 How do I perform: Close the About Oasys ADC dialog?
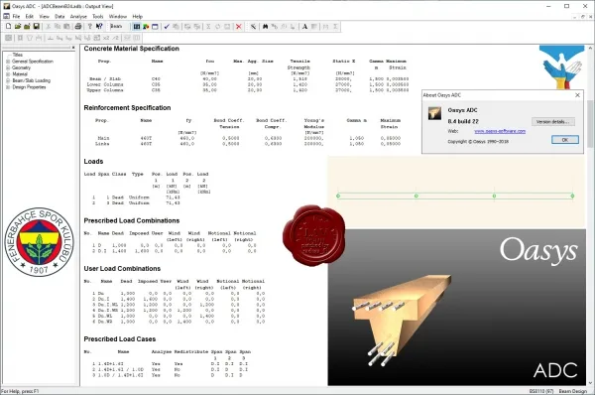pyautogui.click(x=577, y=95)
